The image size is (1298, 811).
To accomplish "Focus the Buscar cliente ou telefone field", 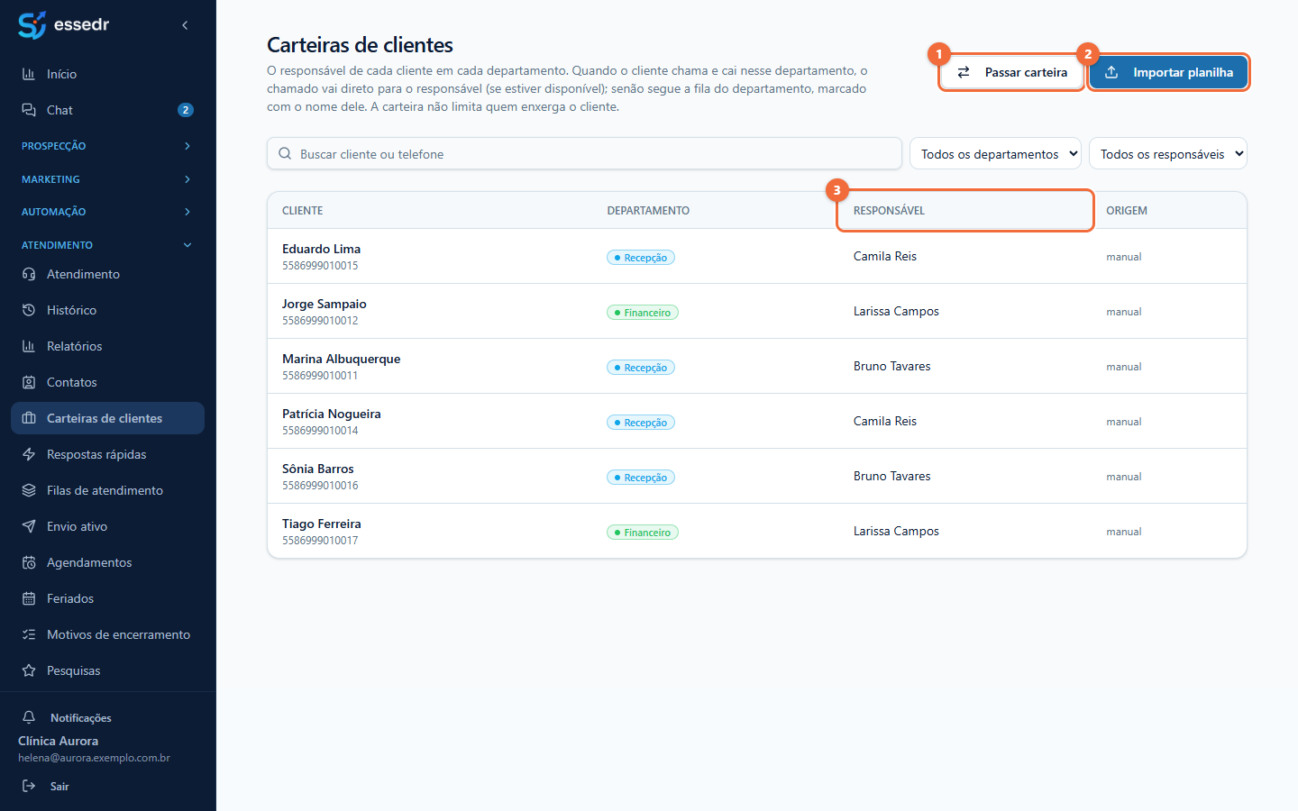I will click(584, 154).
